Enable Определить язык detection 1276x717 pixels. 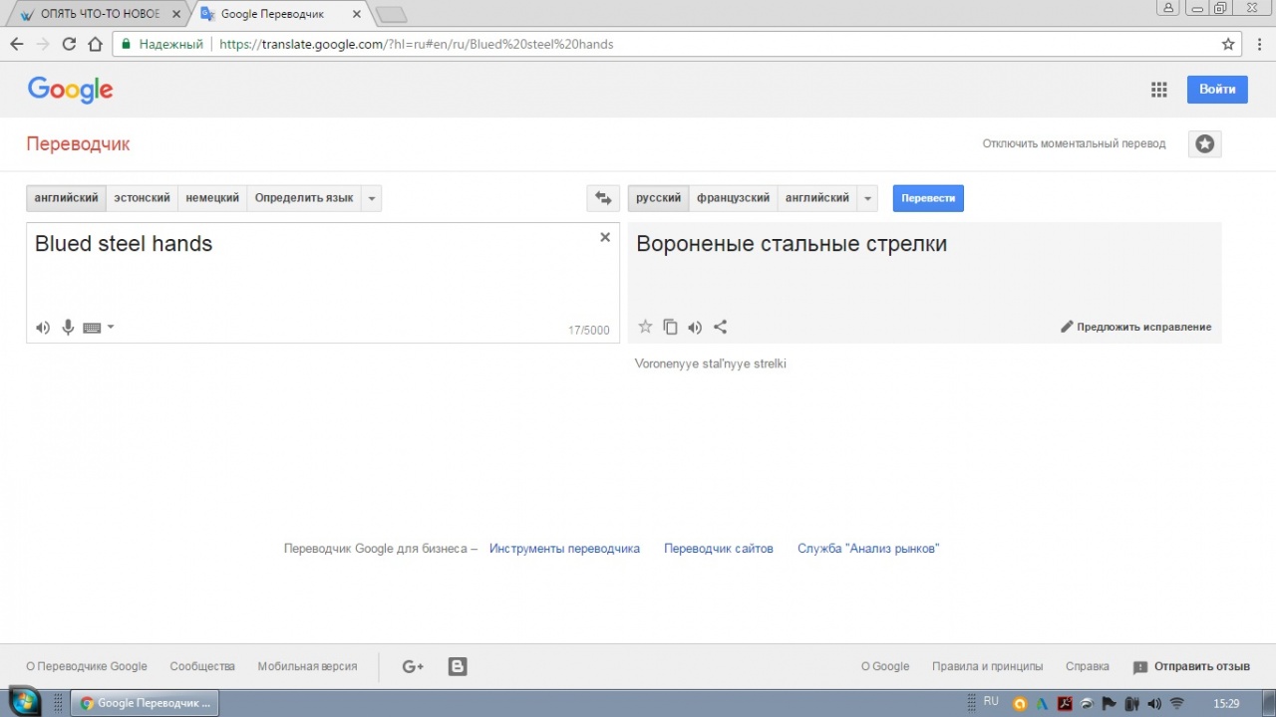[x=303, y=198]
